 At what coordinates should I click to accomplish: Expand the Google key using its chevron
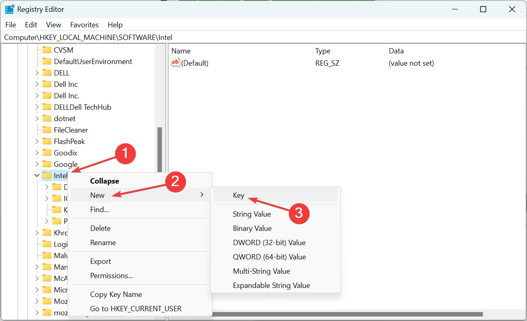pyautogui.click(x=37, y=164)
